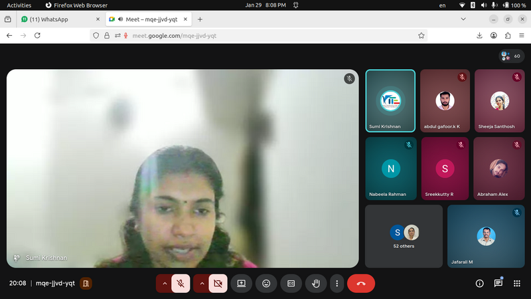The image size is (531, 299).
Task: Expand audio settings arrow beside microphone
Action: pyautogui.click(x=164, y=284)
